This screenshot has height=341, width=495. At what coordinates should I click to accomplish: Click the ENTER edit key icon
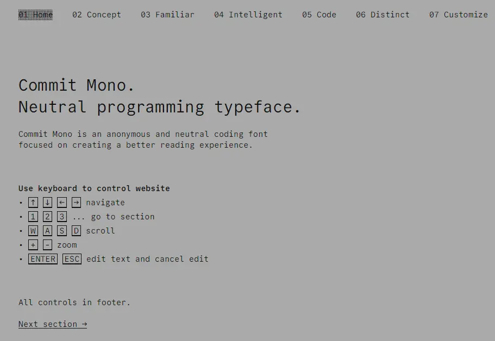click(x=42, y=258)
